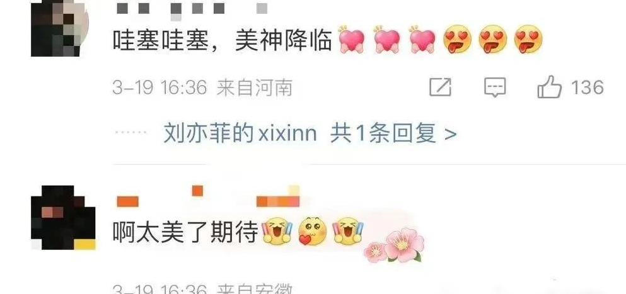Open the avatar with the yellow corner badge
The image size is (626, 294).
point(63,218)
